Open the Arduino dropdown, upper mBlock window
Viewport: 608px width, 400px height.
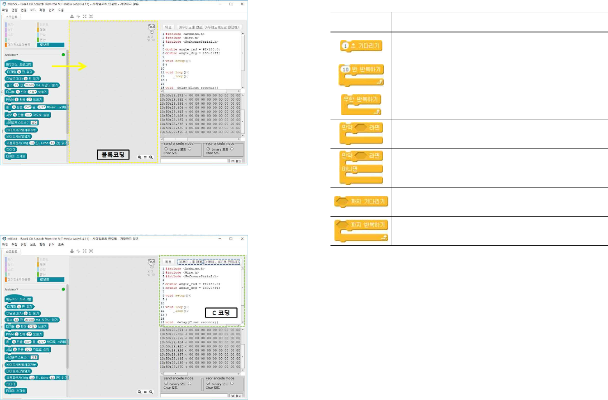click(x=11, y=55)
